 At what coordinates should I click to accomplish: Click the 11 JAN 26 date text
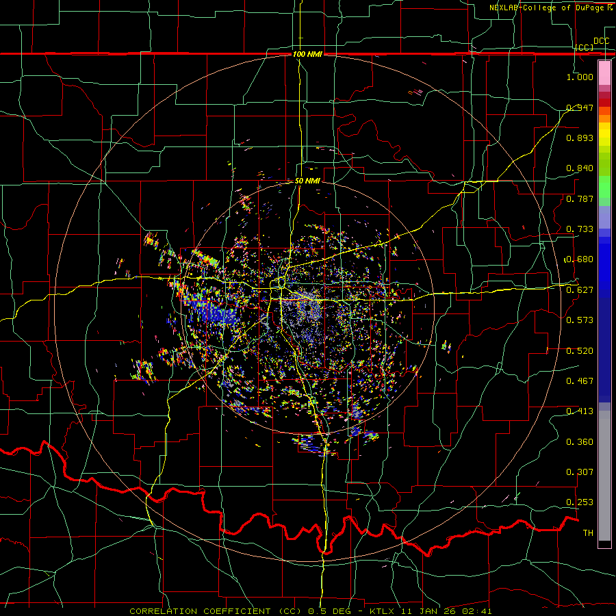(429, 611)
